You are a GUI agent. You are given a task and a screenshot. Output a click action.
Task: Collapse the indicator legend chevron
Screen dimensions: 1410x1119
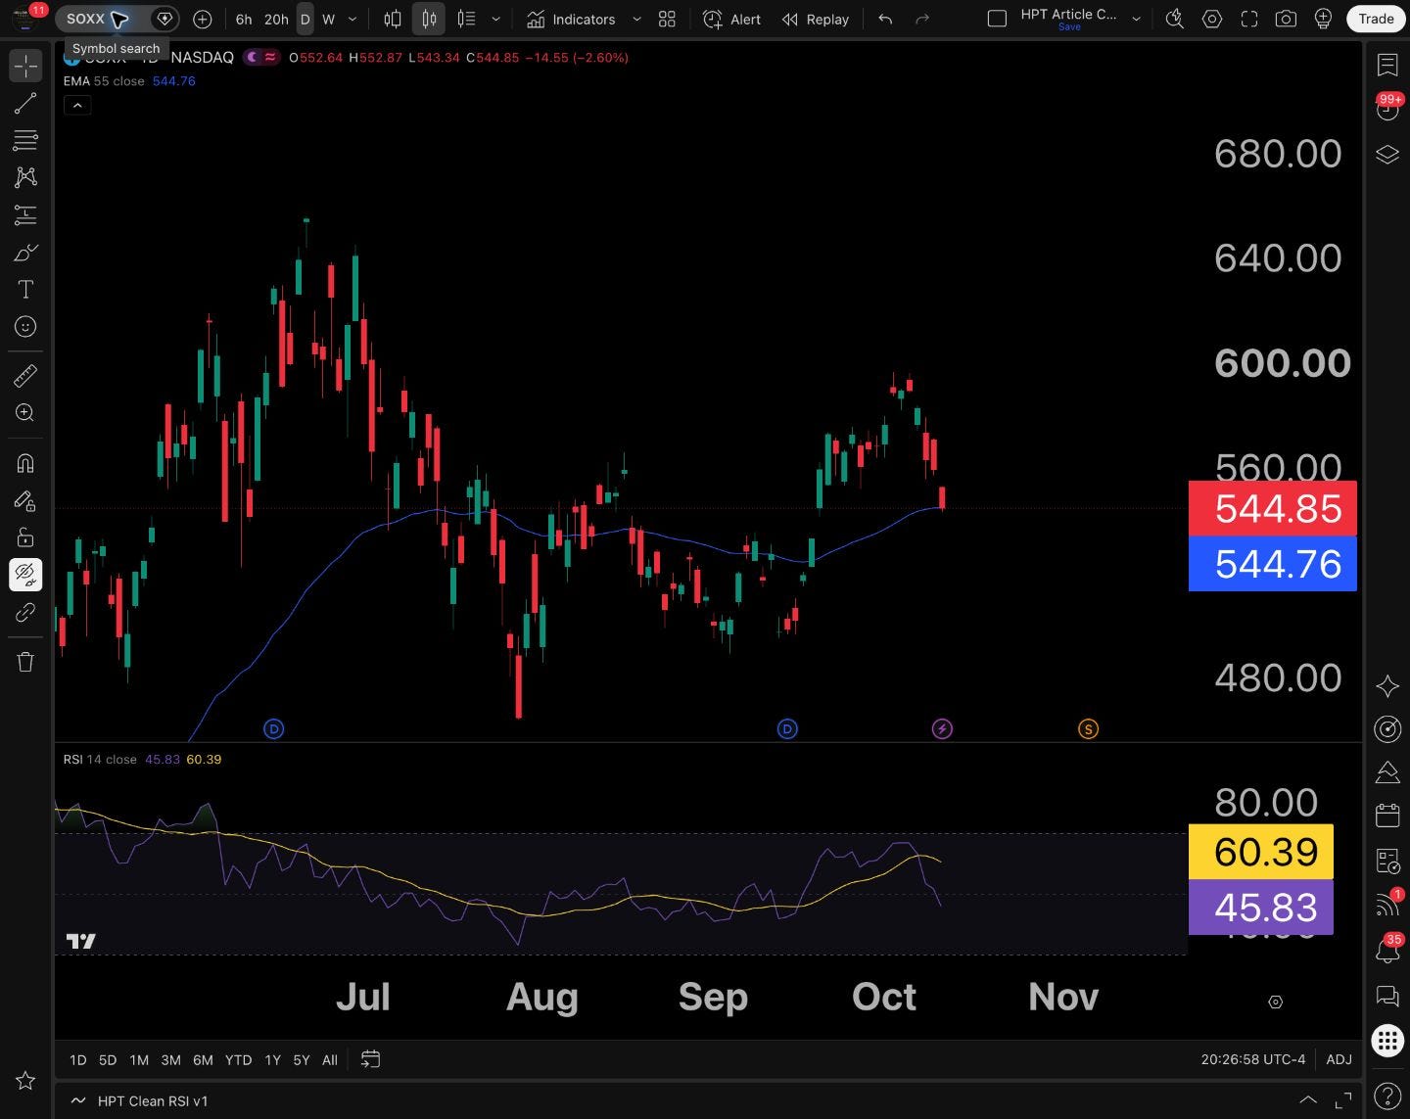point(77,105)
